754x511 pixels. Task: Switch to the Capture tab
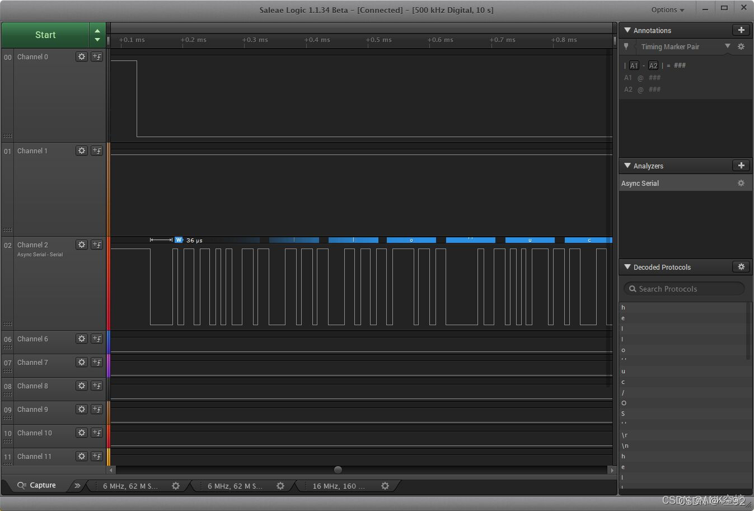pos(37,485)
